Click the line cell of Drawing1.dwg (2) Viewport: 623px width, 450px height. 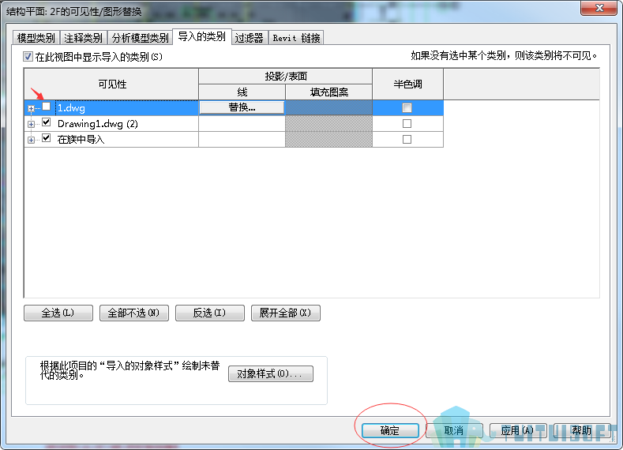click(242, 123)
